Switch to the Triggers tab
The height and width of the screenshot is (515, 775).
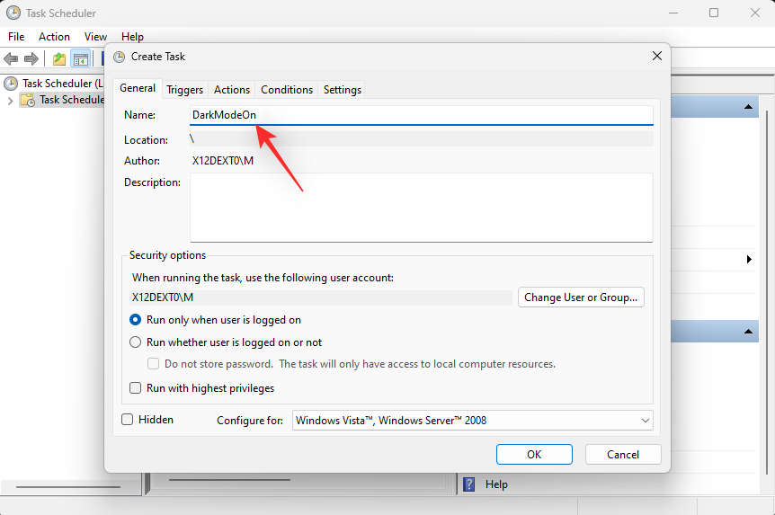pos(185,90)
